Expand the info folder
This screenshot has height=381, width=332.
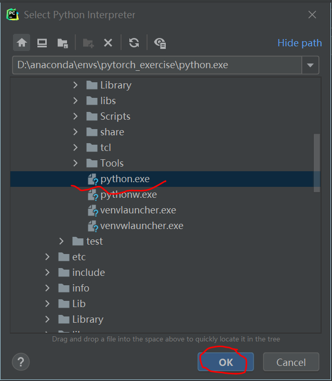point(47,288)
